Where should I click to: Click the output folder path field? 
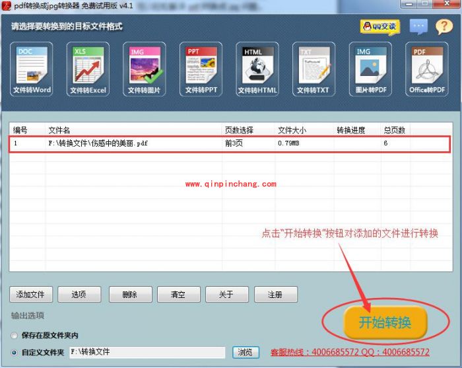tap(147, 352)
